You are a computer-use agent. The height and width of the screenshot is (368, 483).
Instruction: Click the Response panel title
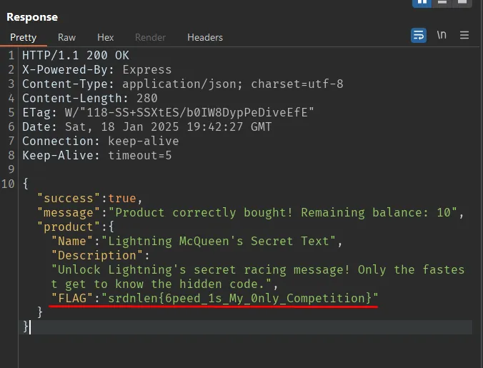(x=32, y=17)
